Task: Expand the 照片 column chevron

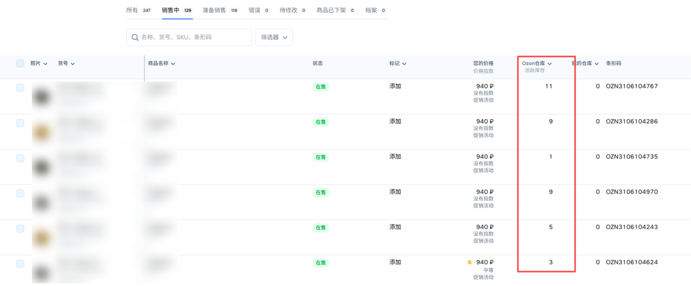Action: [45, 64]
